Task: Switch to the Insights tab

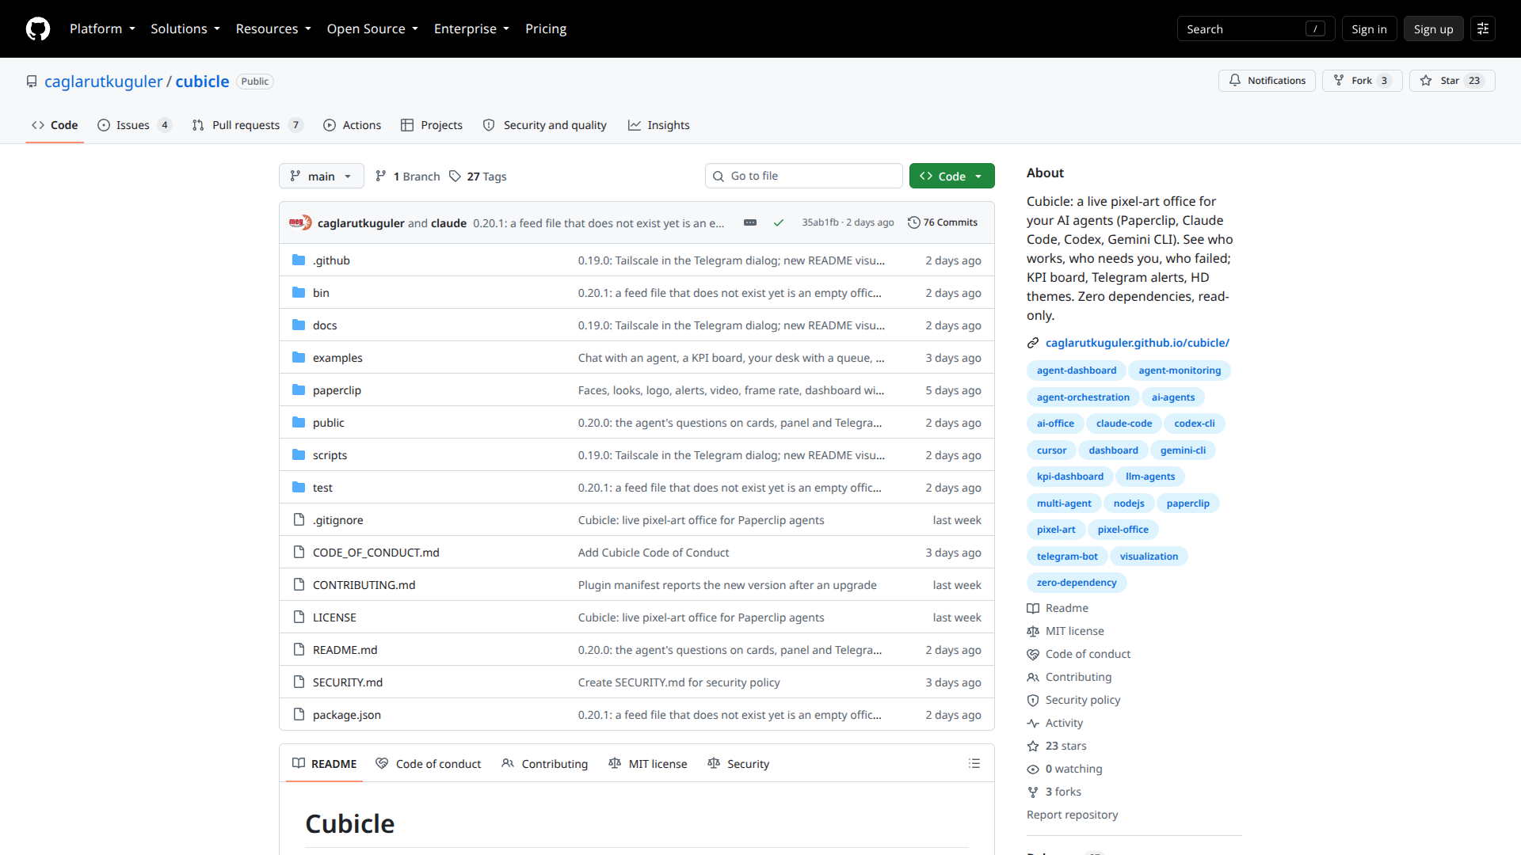Action: [659, 125]
